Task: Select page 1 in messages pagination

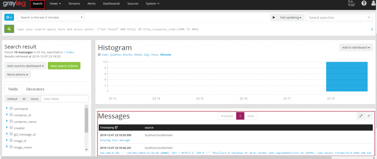Action: click(240, 116)
